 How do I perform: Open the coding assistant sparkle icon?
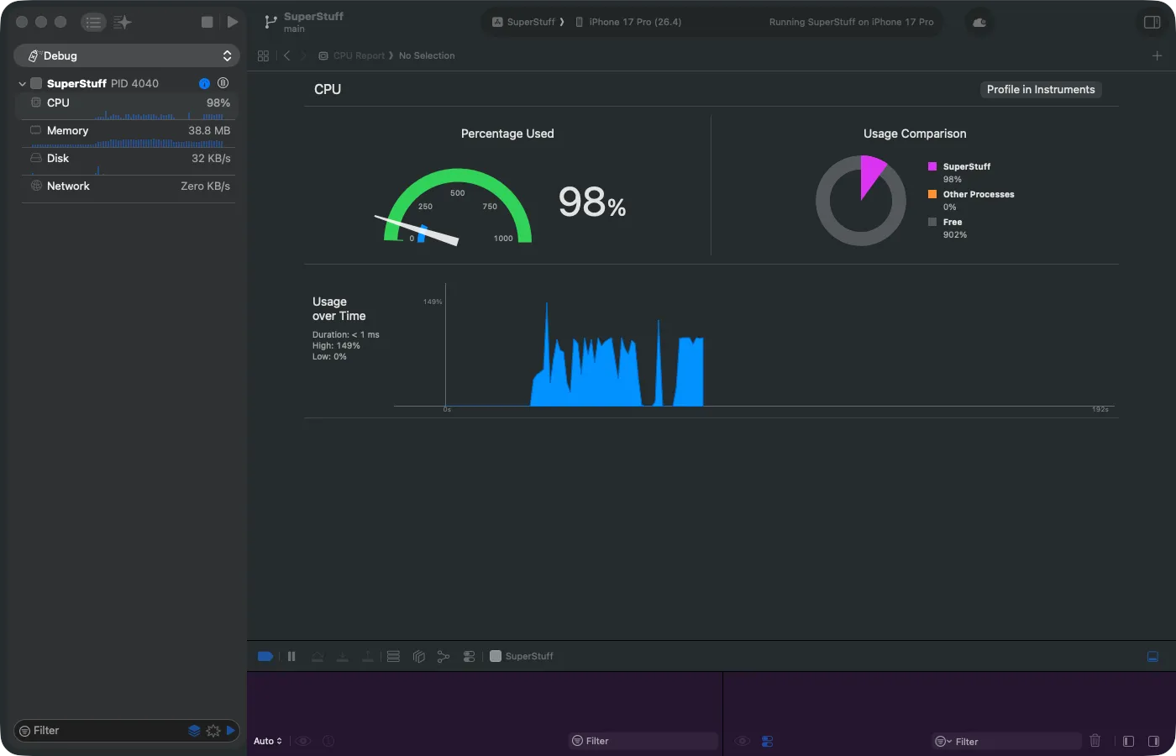(123, 22)
